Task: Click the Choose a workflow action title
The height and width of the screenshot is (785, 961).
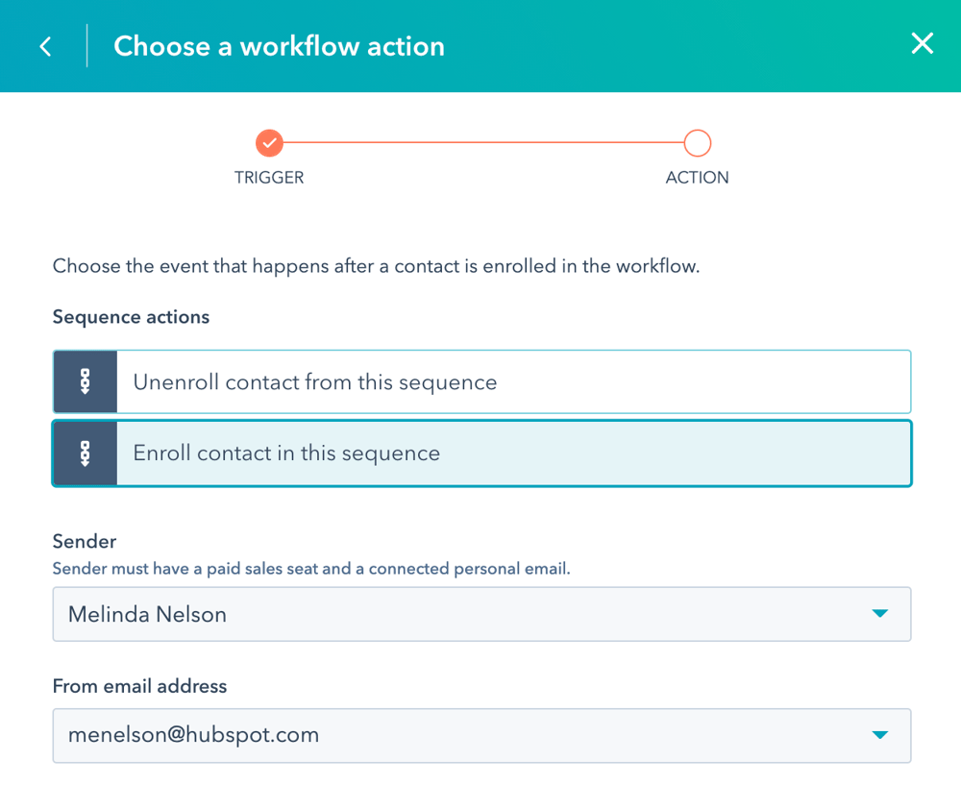Action: 279,46
